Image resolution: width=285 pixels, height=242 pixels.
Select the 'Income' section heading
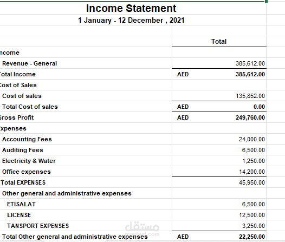coord(9,53)
